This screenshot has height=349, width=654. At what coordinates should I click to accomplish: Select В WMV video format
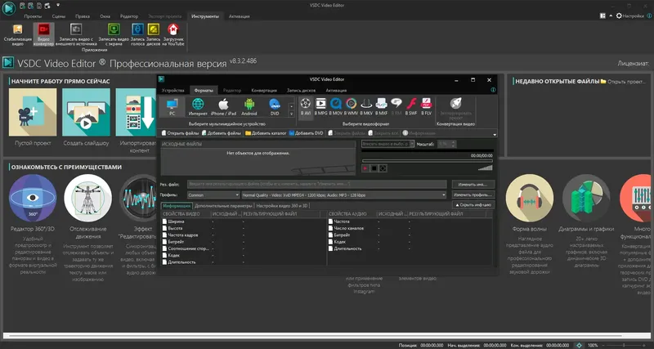pos(352,107)
